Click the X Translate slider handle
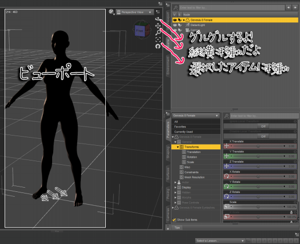Image resolution: width=300 pixels, height=244 pixels. (x=258, y=146)
